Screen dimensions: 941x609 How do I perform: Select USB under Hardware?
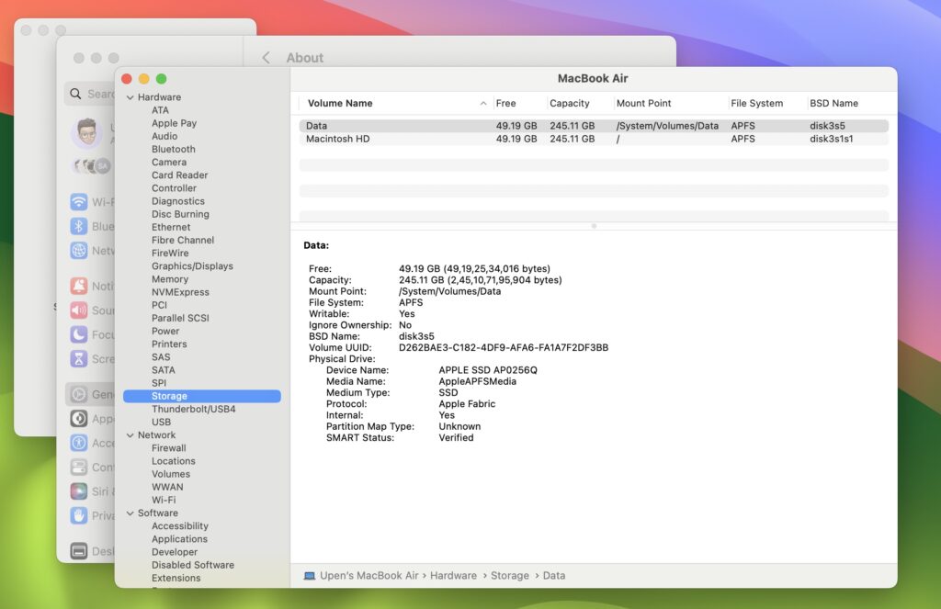click(162, 422)
